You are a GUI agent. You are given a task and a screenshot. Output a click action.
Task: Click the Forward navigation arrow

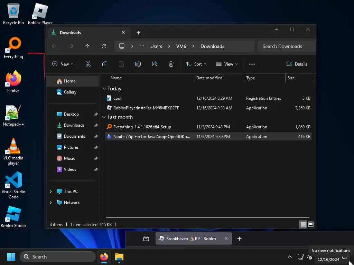tap(71, 46)
